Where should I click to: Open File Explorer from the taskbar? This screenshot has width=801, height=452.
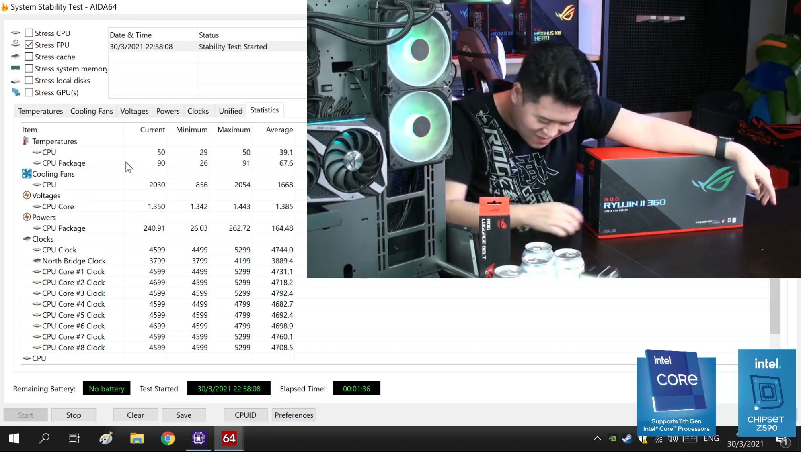(137, 438)
